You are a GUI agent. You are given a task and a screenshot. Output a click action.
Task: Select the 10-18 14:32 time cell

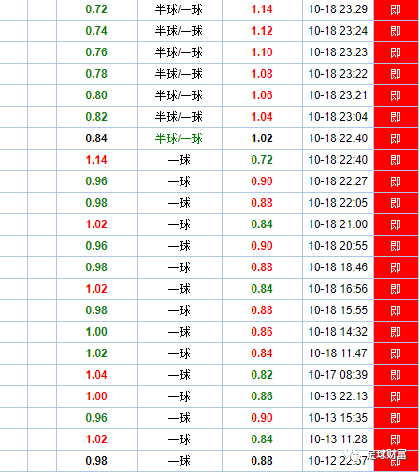(338, 332)
